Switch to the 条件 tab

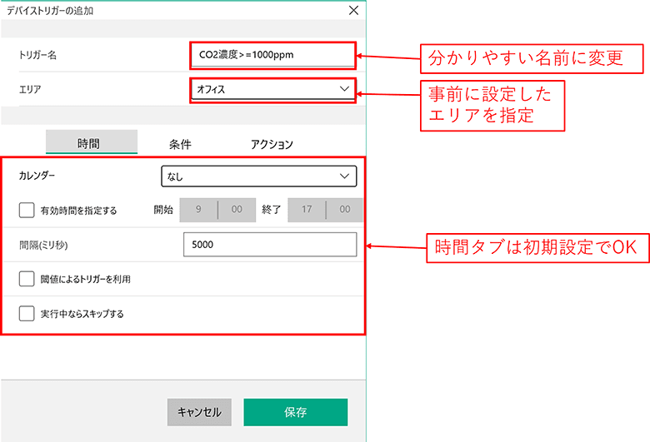tap(180, 144)
